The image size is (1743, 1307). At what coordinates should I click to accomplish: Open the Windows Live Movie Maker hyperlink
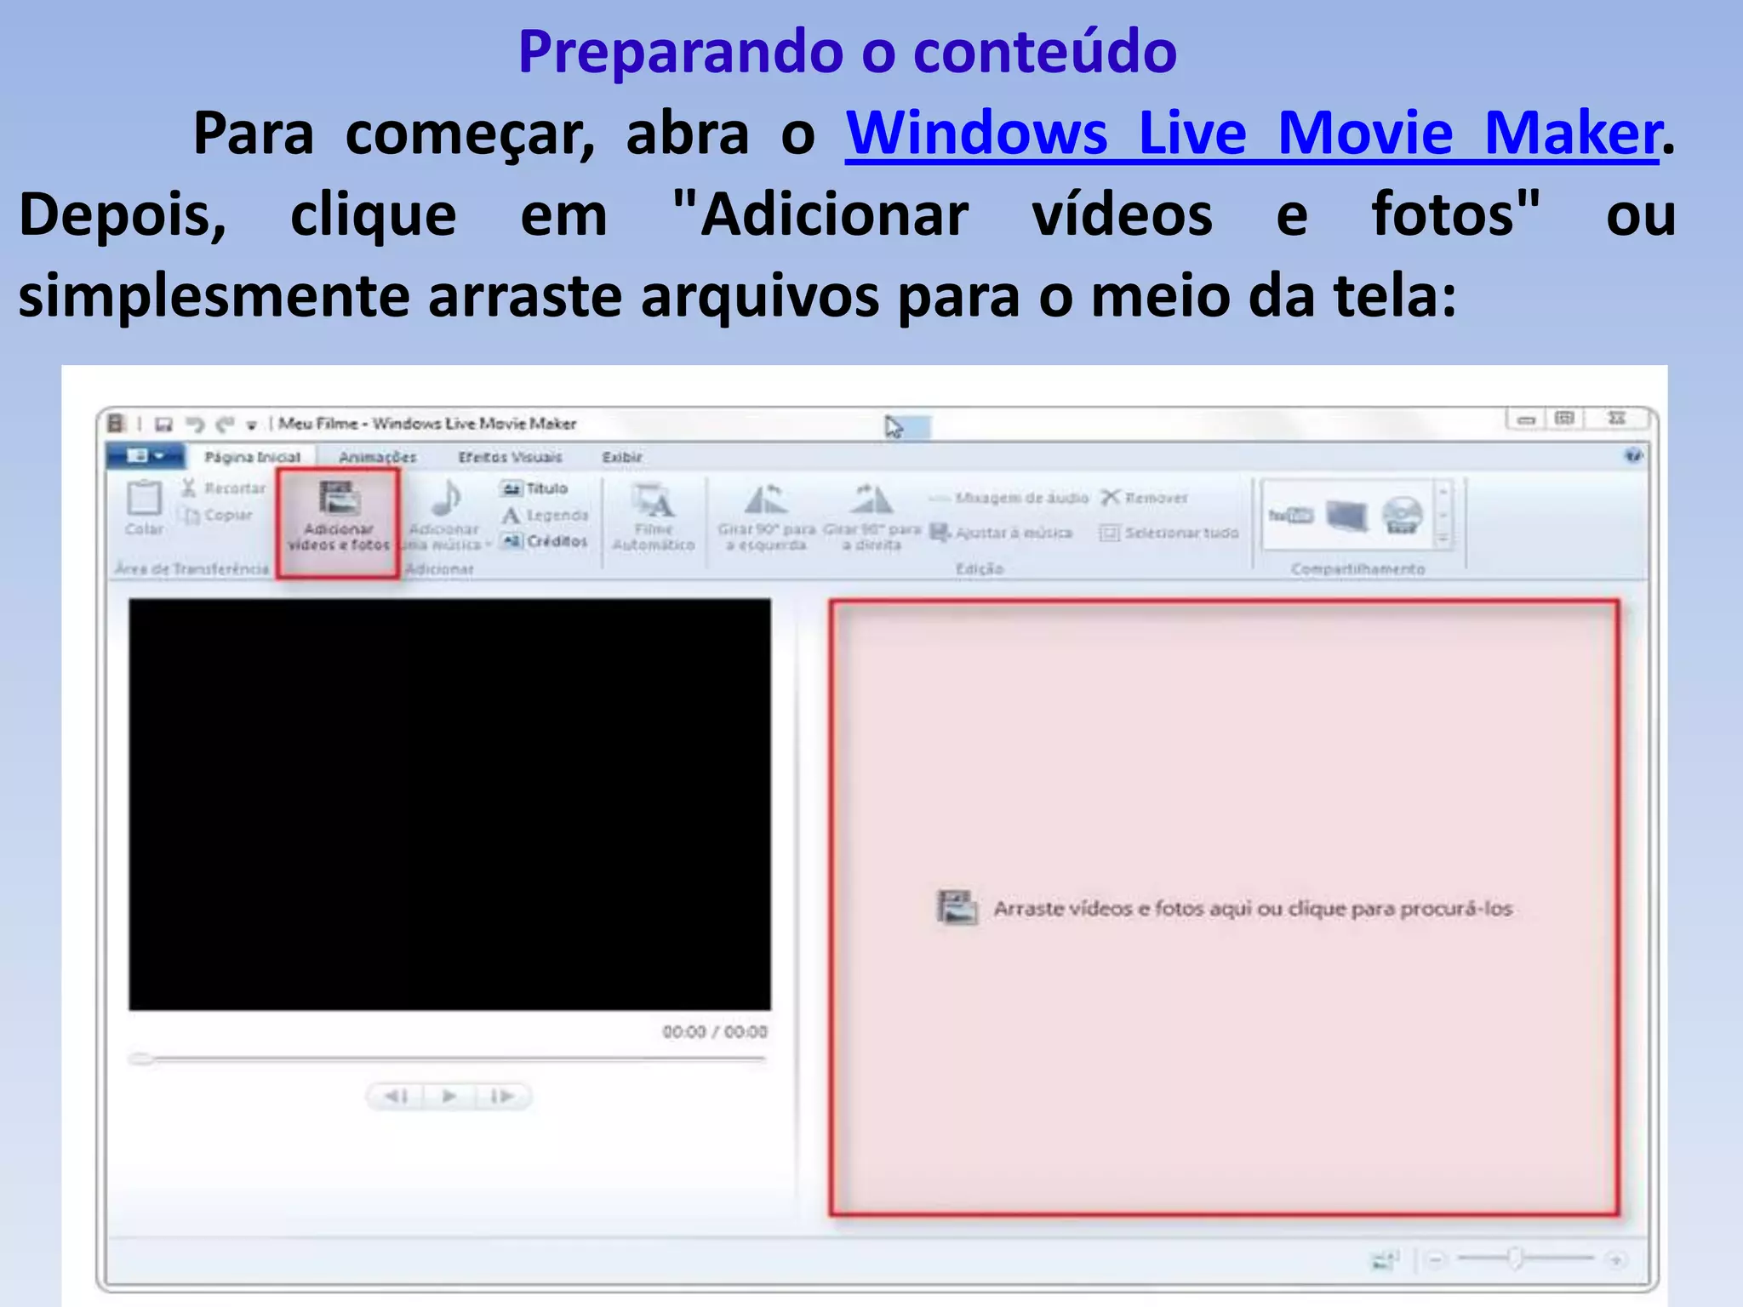pos(1252,134)
